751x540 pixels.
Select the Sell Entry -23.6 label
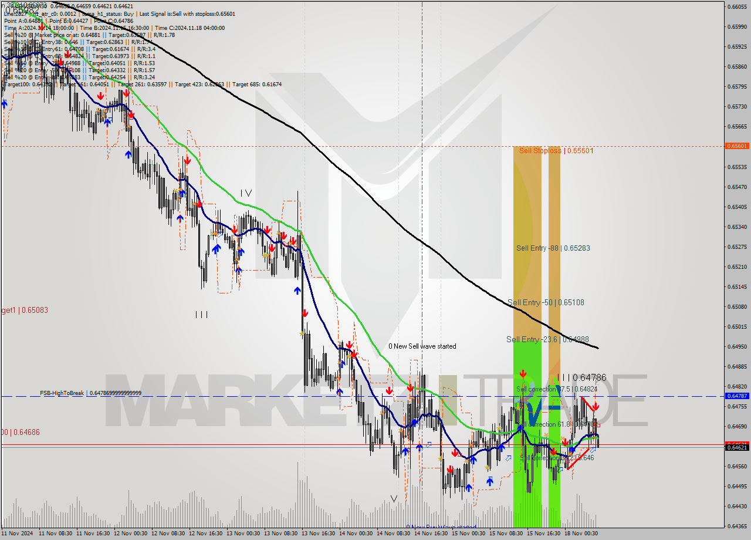547,340
